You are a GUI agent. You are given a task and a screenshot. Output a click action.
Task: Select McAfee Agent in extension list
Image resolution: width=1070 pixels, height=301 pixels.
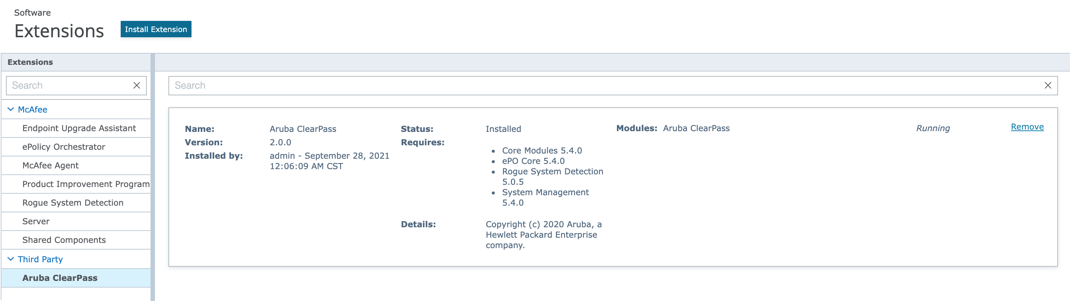point(76,165)
